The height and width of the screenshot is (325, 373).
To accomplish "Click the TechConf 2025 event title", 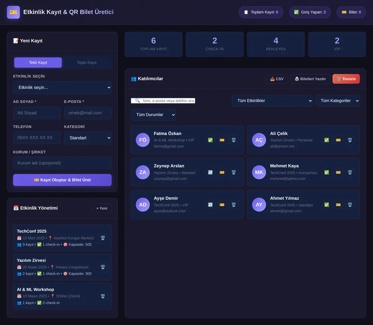I will pos(32,231).
